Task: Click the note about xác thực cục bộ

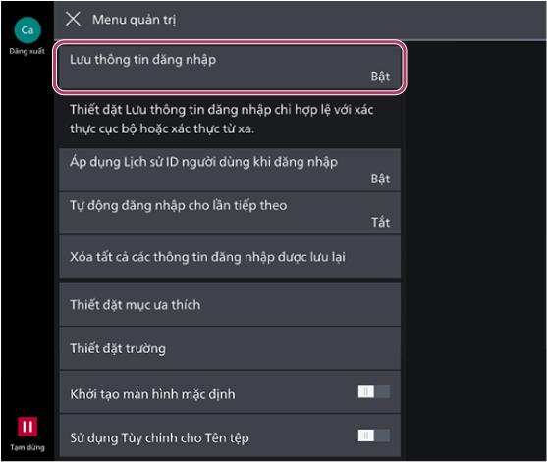Action: (x=222, y=119)
